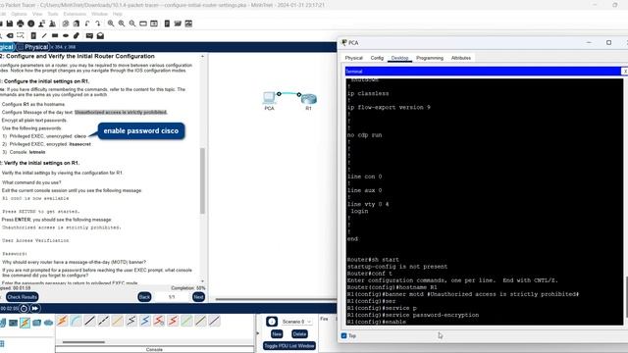Select the Draw Freeform tool
The height and width of the screenshot is (353, 628).
pyautogui.click(x=77, y=35)
